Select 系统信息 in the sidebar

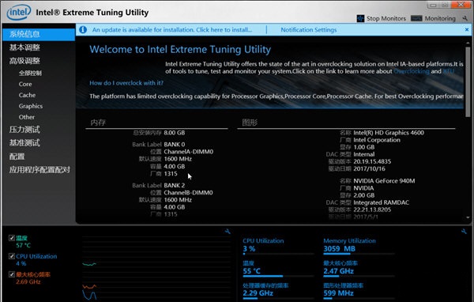[39, 34]
